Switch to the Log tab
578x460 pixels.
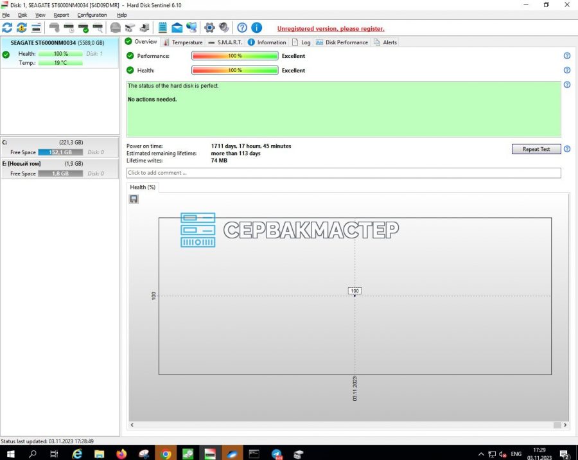301,42
